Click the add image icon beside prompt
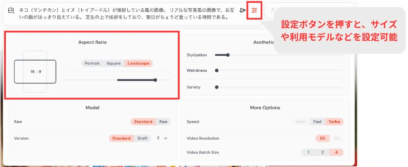This screenshot has height=167, width=408. click(x=10, y=10)
